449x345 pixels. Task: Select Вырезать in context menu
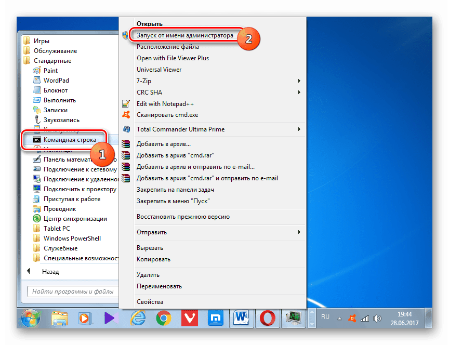click(x=150, y=248)
